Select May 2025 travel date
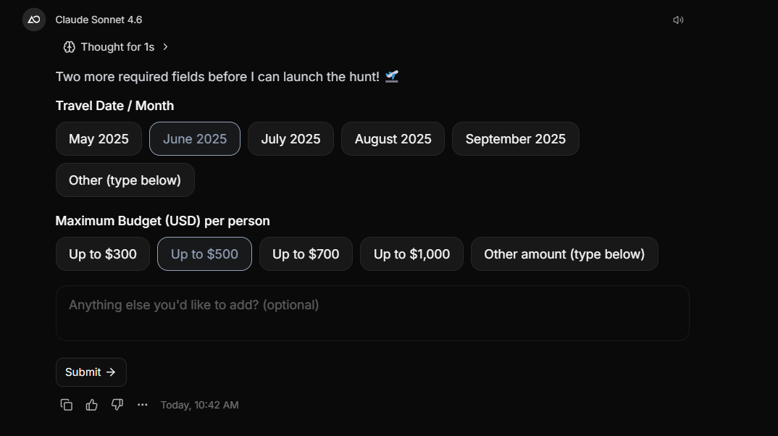778x436 pixels. pyautogui.click(x=99, y=139)
